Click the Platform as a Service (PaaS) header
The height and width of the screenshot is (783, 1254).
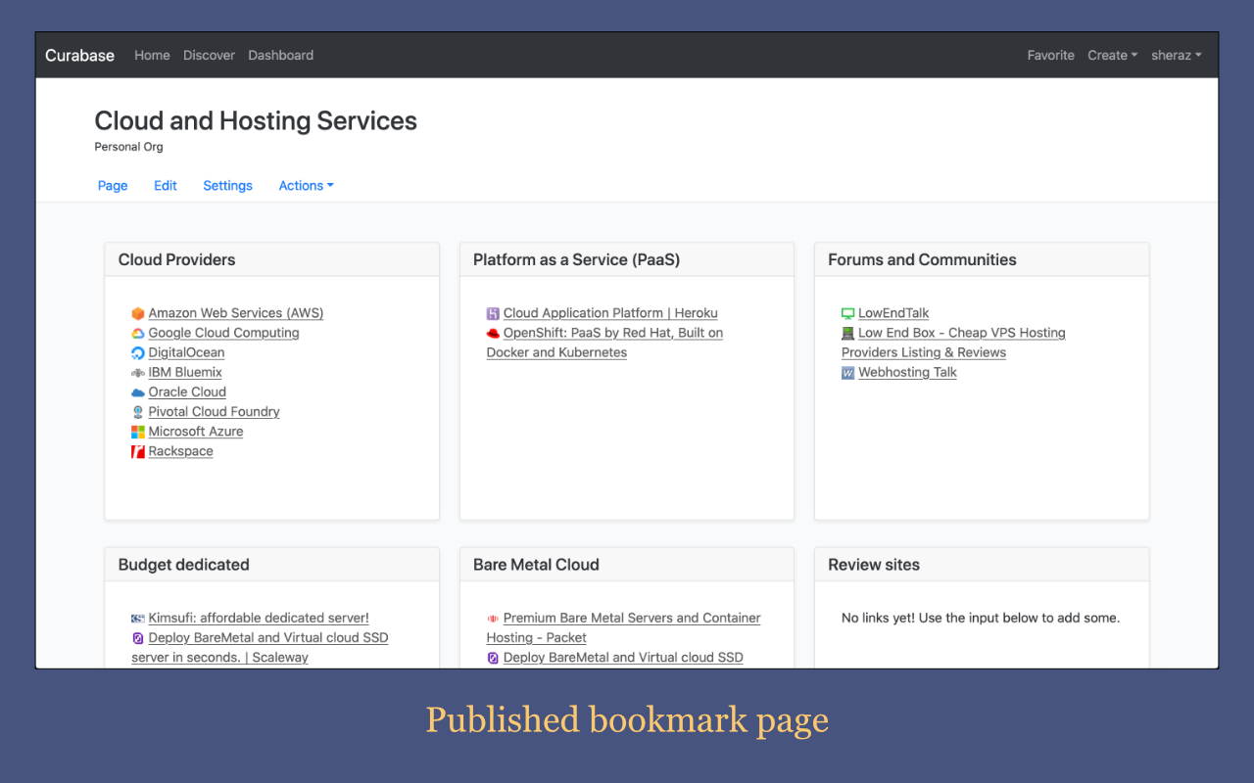click(626, 260)
